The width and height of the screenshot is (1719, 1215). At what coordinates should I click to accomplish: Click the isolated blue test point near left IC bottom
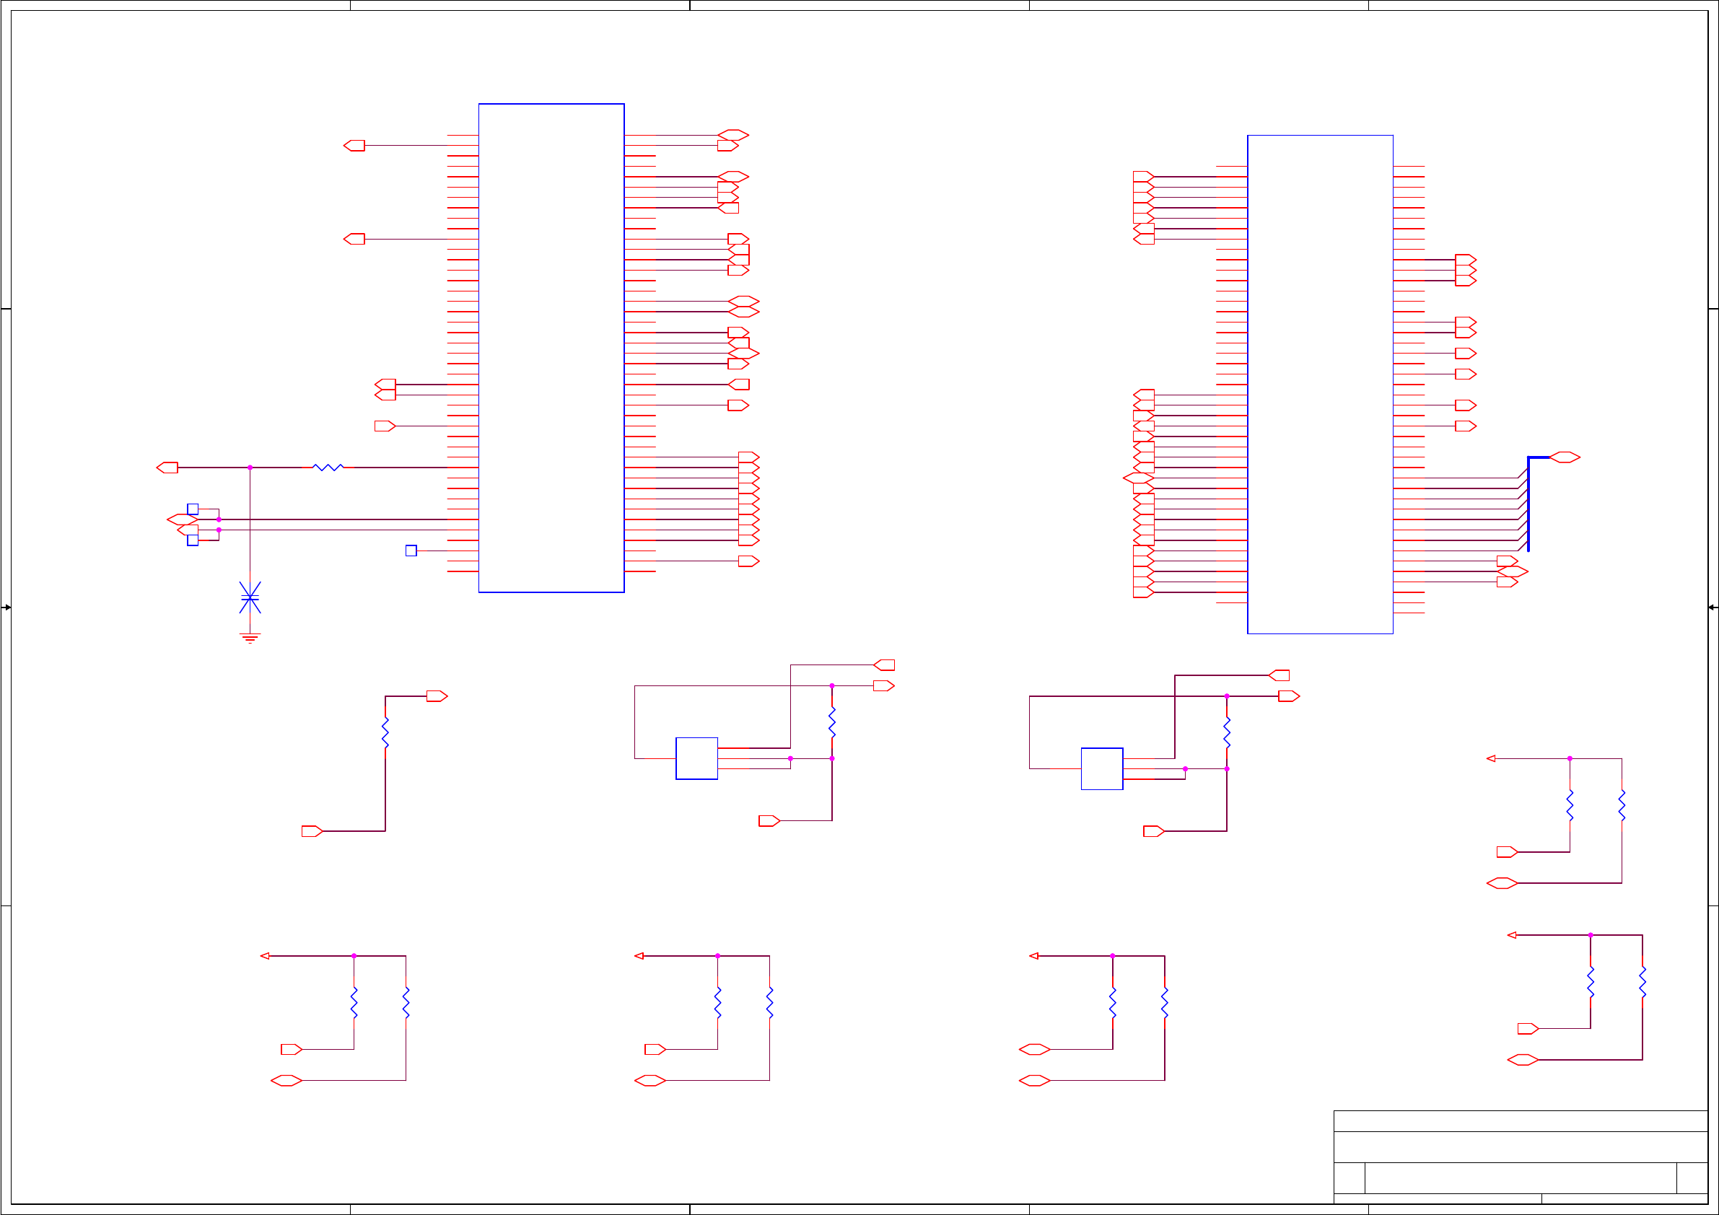click(x=411, y=551)
